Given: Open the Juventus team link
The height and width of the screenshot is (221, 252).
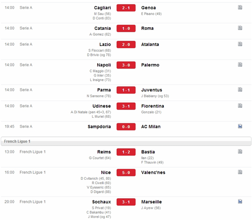Looking at the screenshot, I should pos(152,90).
